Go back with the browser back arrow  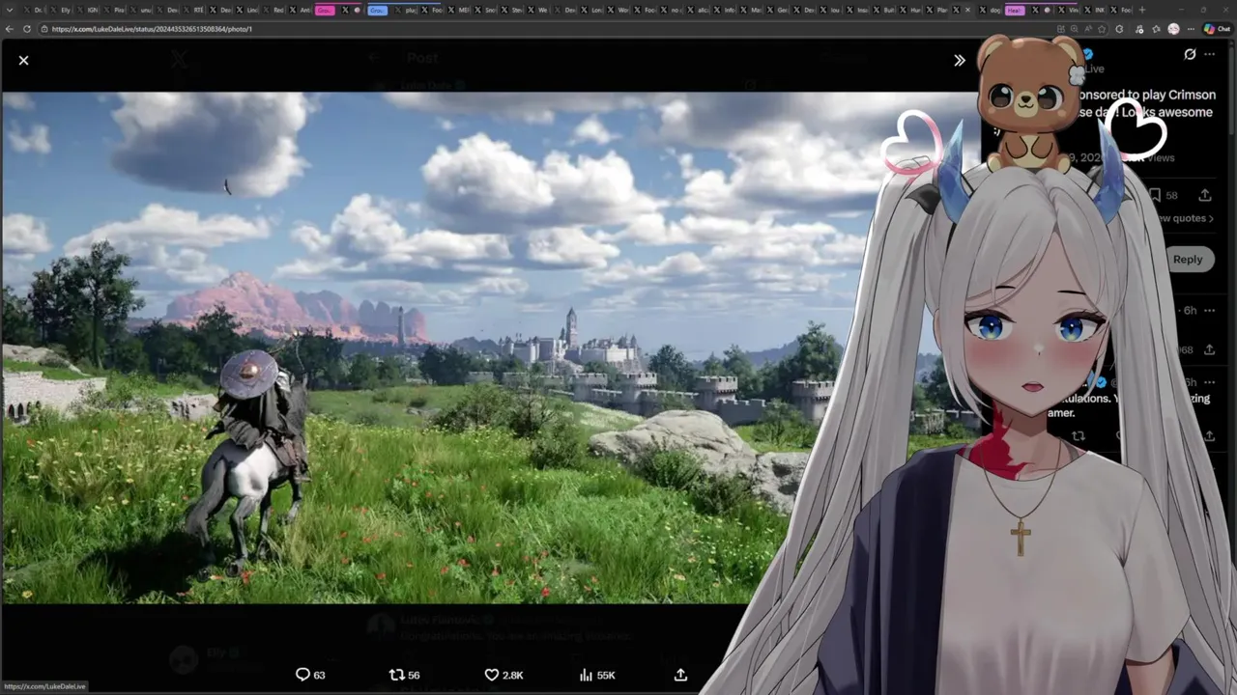click(10, 29)
